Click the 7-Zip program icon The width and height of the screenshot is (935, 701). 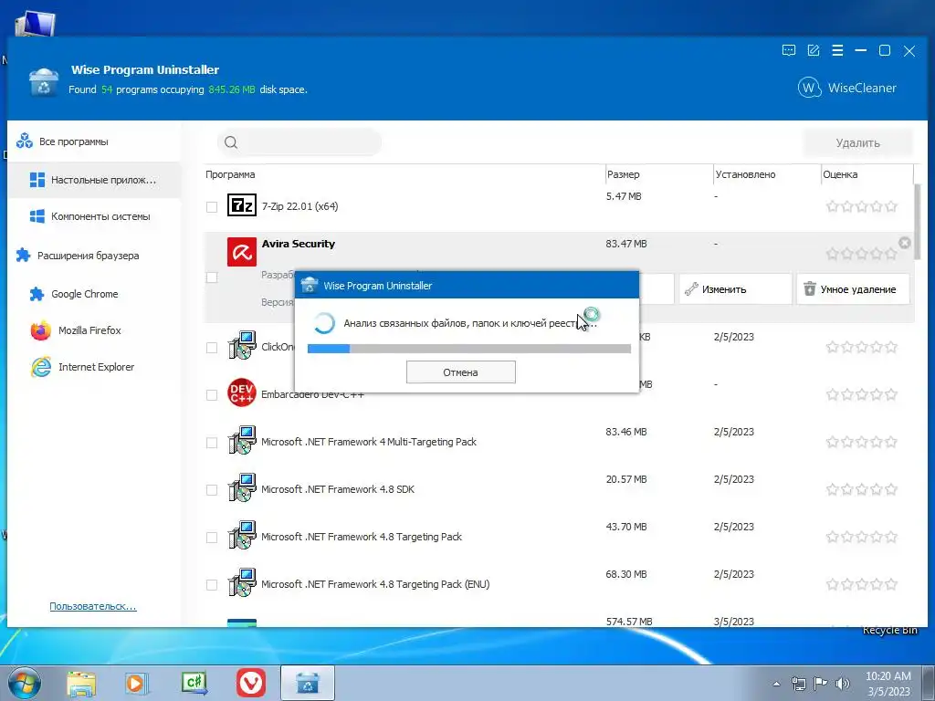(x=241, y=205)
